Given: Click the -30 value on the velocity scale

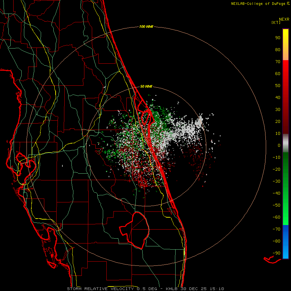Looking at the screenshot, I should coord(276,181).
